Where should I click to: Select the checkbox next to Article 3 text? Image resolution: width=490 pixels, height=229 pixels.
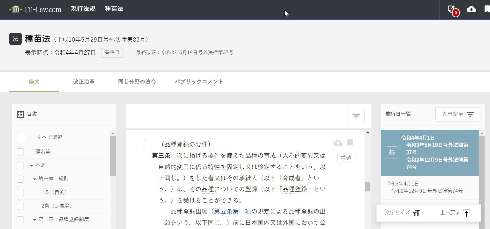140,144
